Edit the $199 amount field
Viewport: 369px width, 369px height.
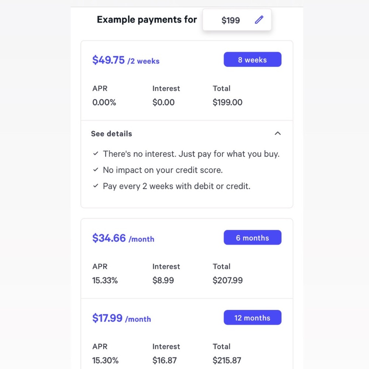point(237,20)
